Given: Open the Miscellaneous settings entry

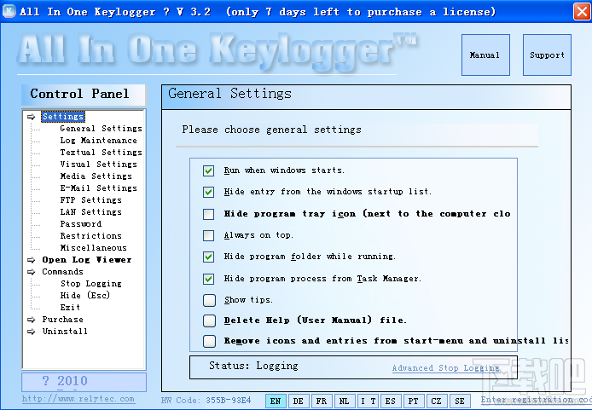Looking at the screenshot, I should pyautogui.click(x=93, y=248).
